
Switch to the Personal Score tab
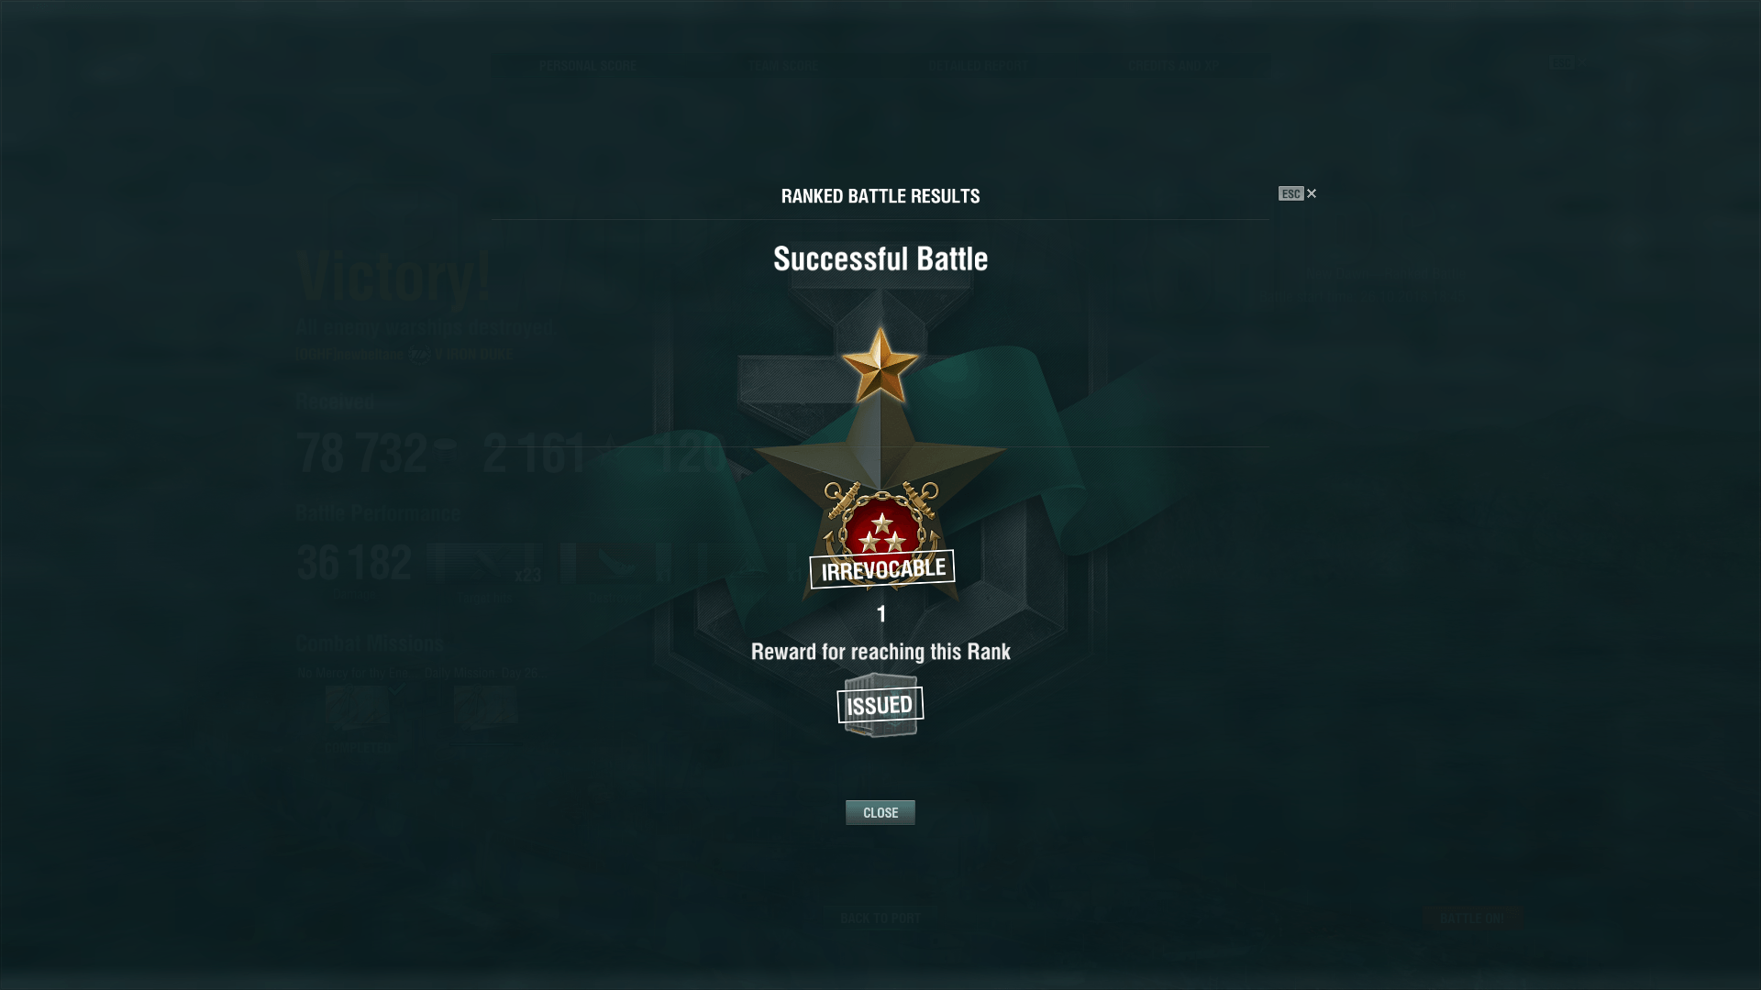point(588,66)
